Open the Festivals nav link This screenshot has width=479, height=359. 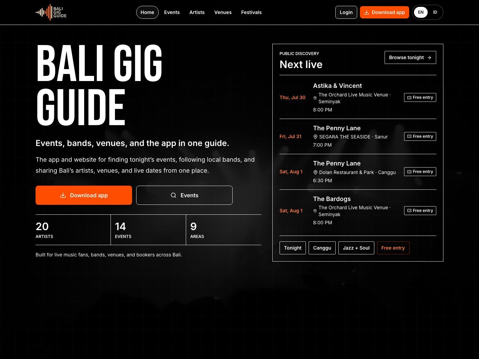(251, 12)
